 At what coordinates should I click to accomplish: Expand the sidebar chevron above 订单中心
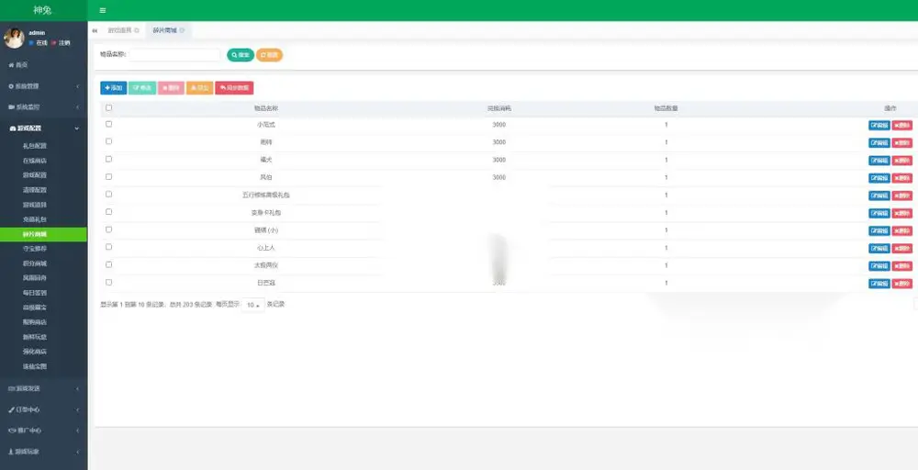tap(77, 389)
